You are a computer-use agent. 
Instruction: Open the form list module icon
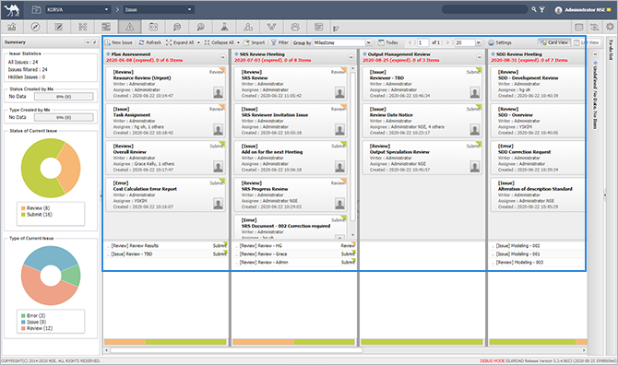pyautogui.click(x=319, y=27)
